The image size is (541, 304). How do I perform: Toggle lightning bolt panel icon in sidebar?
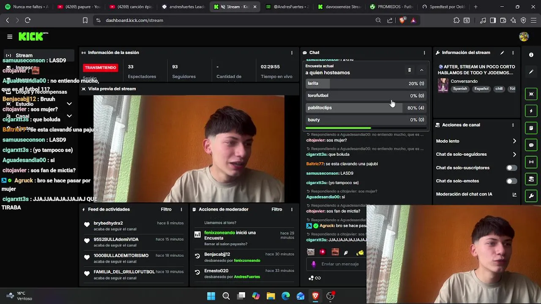point(531,111)
